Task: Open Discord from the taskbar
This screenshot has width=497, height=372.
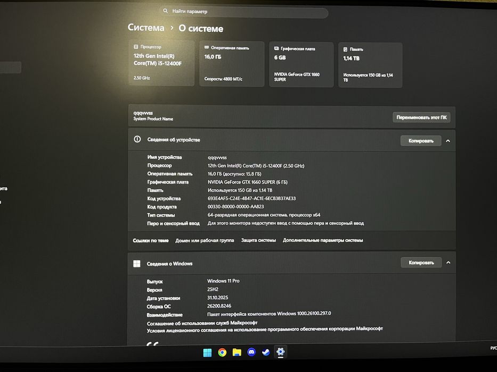Action: coord(251,352)
